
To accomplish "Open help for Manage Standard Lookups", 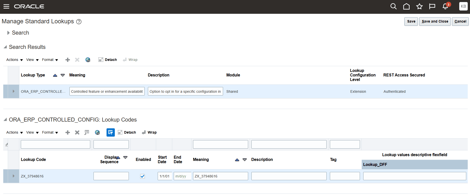I will point(79,22).
